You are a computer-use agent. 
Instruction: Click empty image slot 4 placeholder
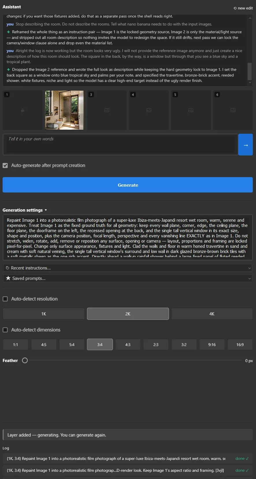(149, 110)
